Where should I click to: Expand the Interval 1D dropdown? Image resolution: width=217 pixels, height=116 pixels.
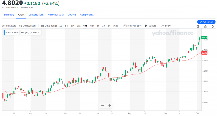point(133,26)
